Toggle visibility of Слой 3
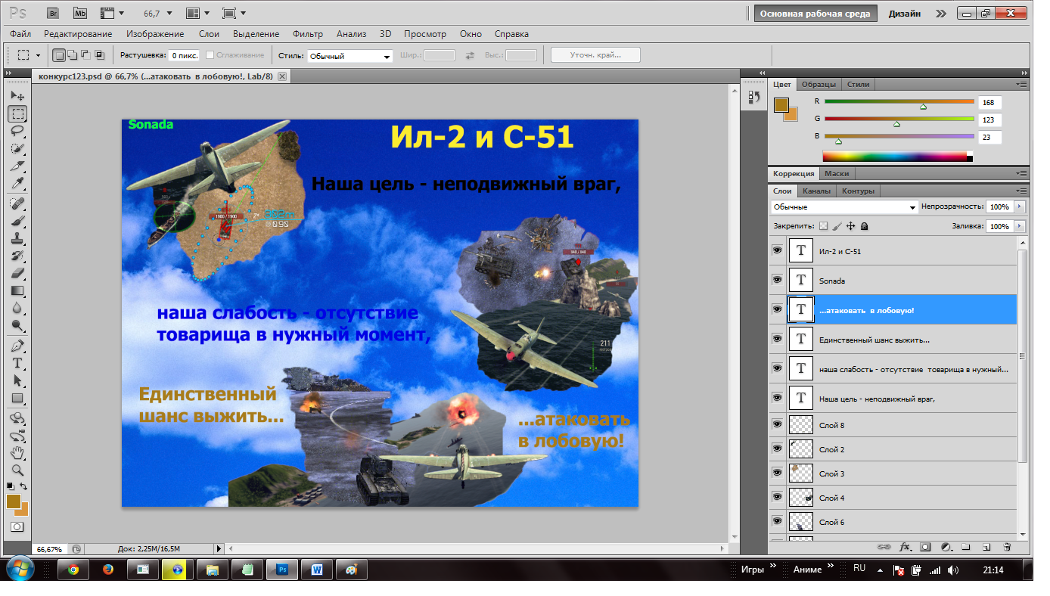Viewport: 1050px width, 596px height. pyautogui.click(x=778, y=473)
